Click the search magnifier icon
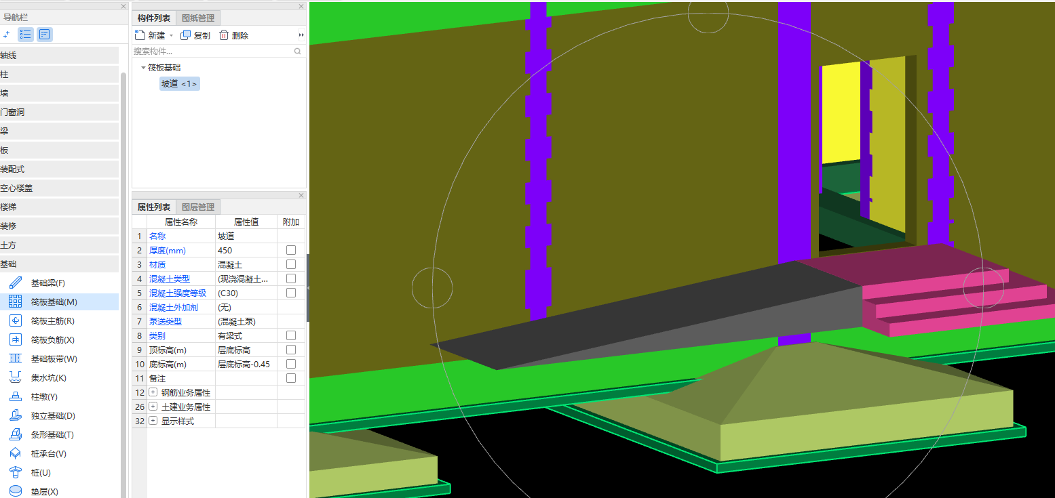The width and height of the screenshot is (1055, 498). tap(297, 51)
